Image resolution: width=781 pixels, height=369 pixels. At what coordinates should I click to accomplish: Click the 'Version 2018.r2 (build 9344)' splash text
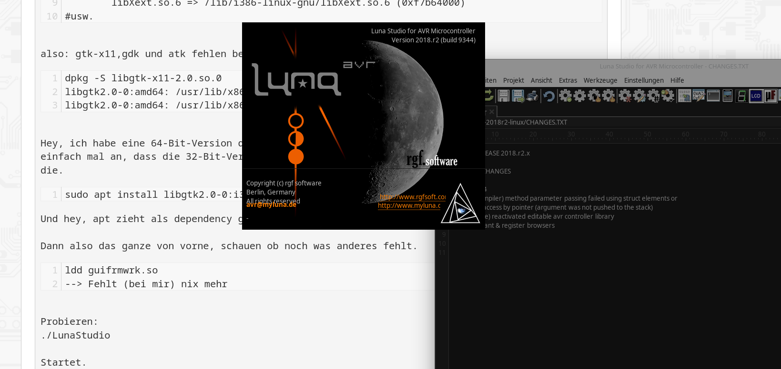click(x=434, y=40)
